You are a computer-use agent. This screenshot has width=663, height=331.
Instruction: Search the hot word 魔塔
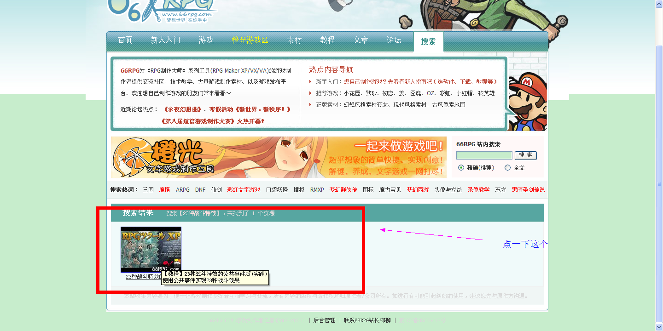tap(165, 189)
